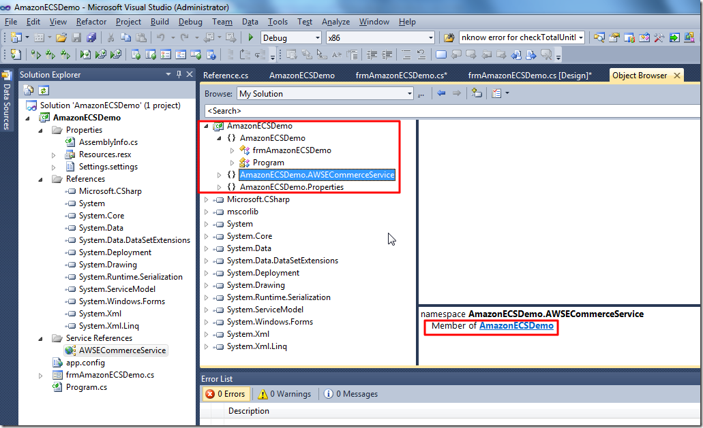Click the Description column header
Screen dimensions: 703x428
248,410
